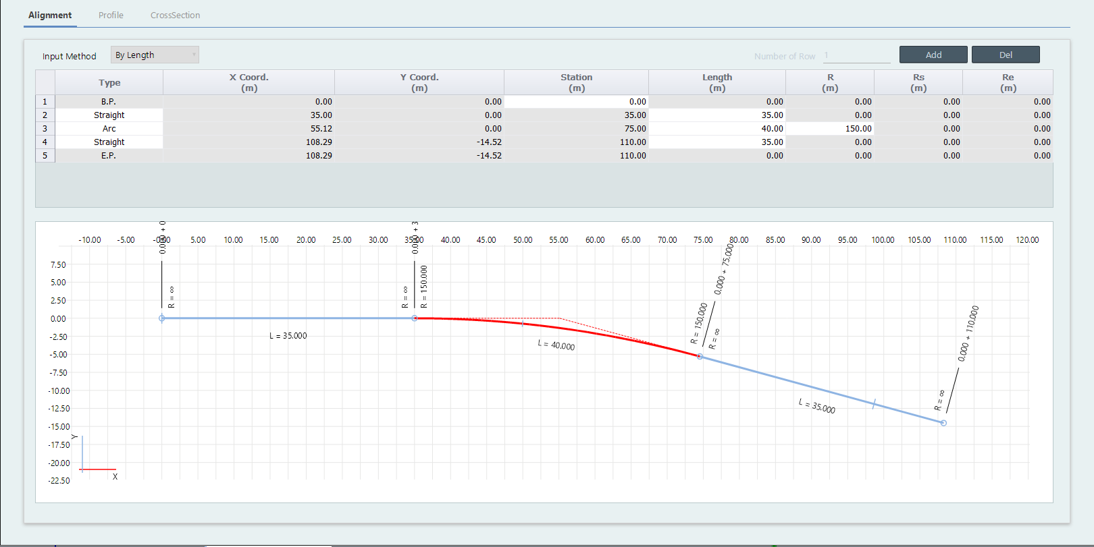Select table row header 5
1094x547 pixels.
[45, 156]
